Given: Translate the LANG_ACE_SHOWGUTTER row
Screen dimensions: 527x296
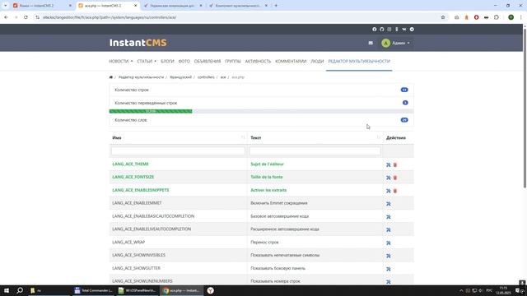Looking at the screenshot, I should click(x=388, y=269).
